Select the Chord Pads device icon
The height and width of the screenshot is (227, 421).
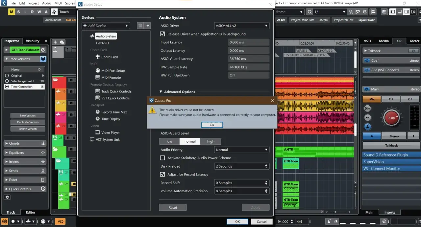click(97, 57)
